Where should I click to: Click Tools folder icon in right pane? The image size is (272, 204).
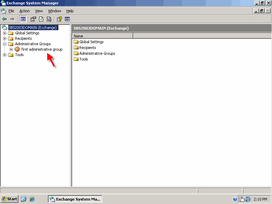coord(76,59)
